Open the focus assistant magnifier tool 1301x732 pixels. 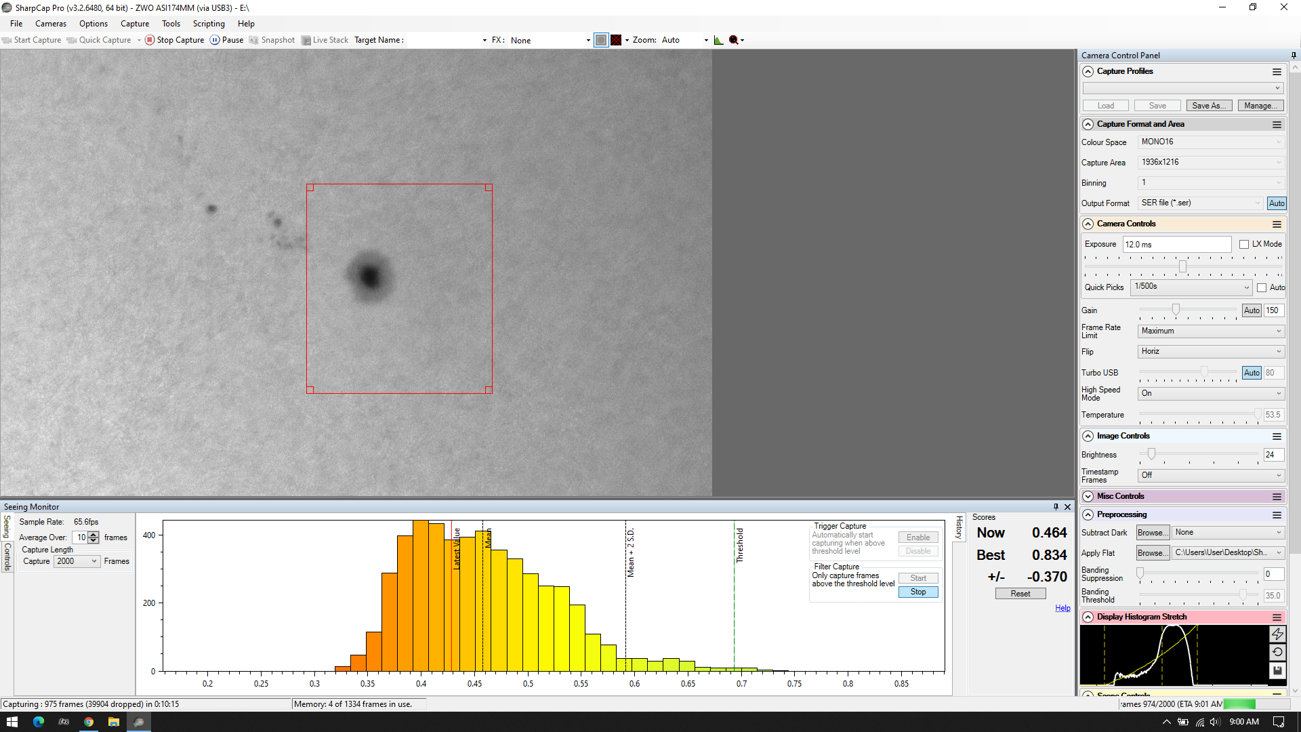click(x=733, y=40)
